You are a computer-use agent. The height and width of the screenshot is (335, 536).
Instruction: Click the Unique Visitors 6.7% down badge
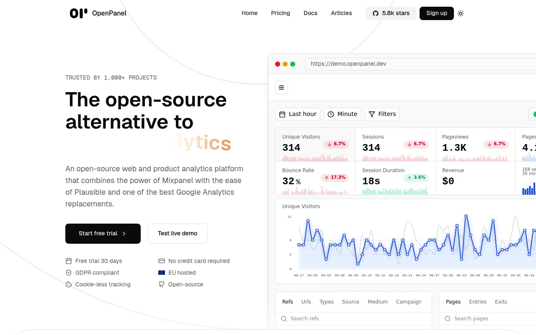pos(336,144)
